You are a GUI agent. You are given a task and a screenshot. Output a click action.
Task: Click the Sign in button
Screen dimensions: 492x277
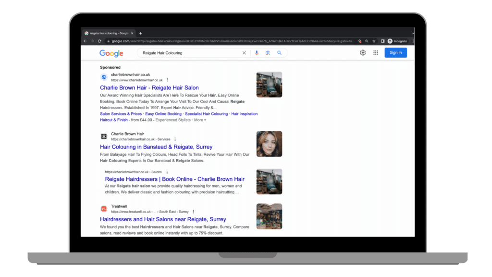coord(395,53)
